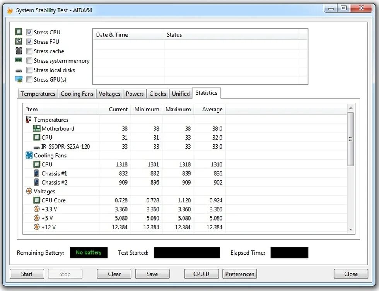
Task: Click the Minimum column header
Action: click(147, 110)
